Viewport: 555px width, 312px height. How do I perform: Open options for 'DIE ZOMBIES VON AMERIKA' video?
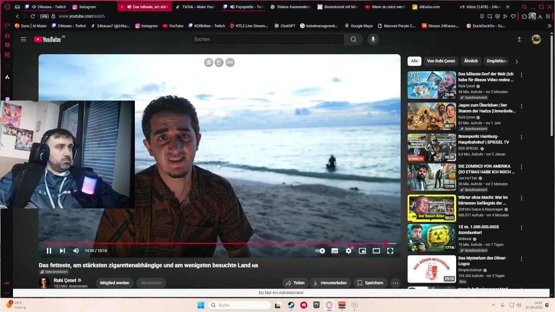[x=522, y=167]
